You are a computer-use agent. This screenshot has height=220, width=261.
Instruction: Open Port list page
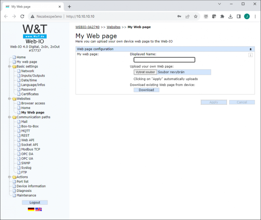click(x=23, y=182)
